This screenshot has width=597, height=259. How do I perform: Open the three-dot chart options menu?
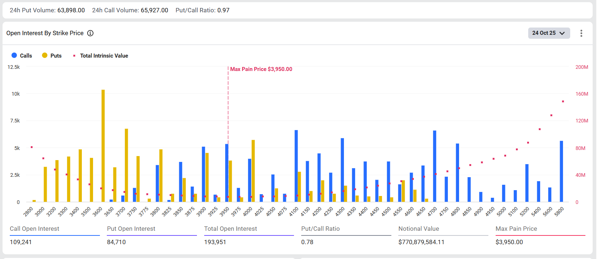pyautogui.click(x=581, y=33)
